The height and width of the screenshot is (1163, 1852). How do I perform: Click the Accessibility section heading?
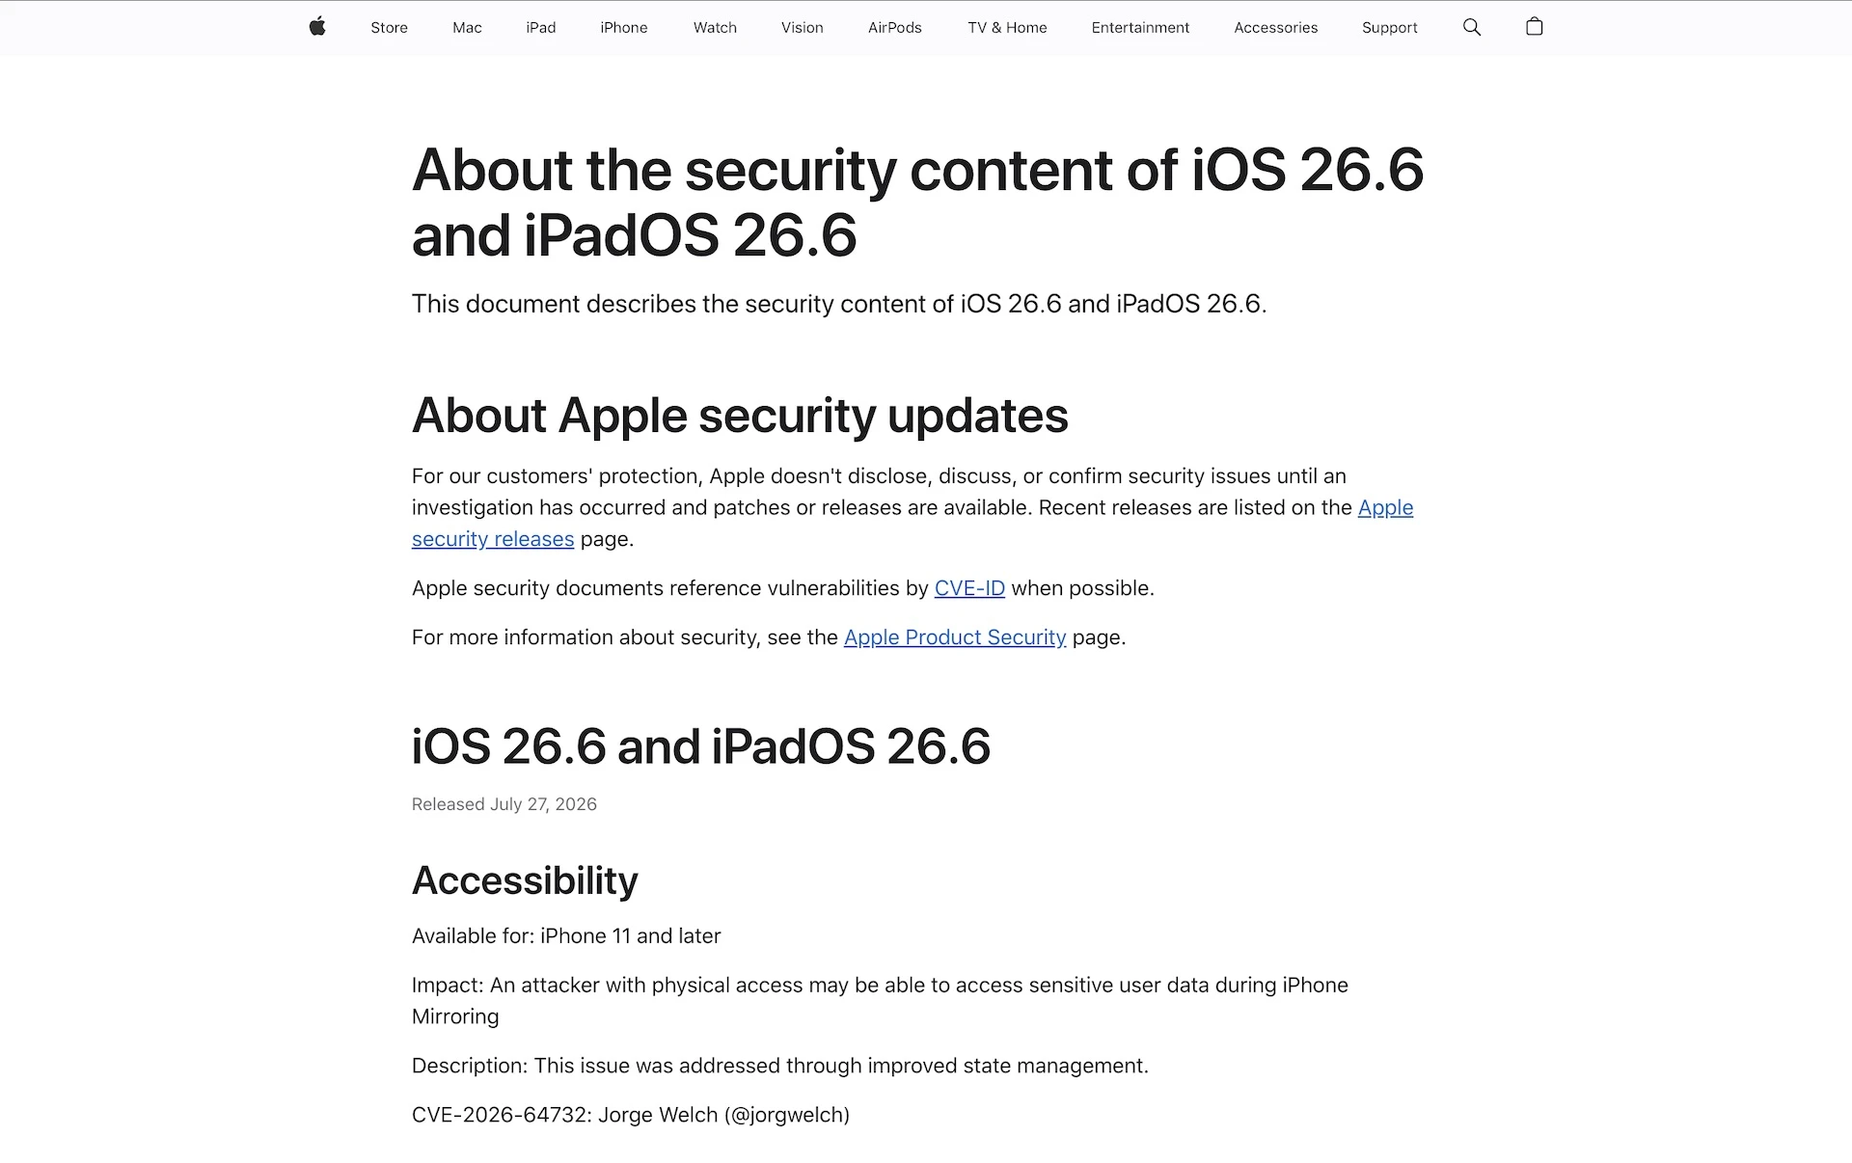(x=525, y=880)
